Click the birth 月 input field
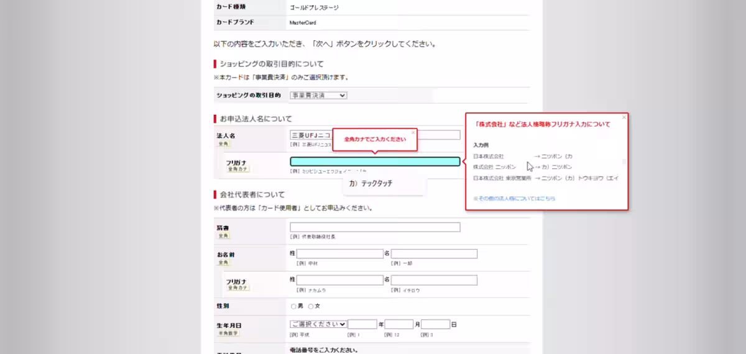Image resolution: width=746 pixels, height=354 pixels. [399, 324]
